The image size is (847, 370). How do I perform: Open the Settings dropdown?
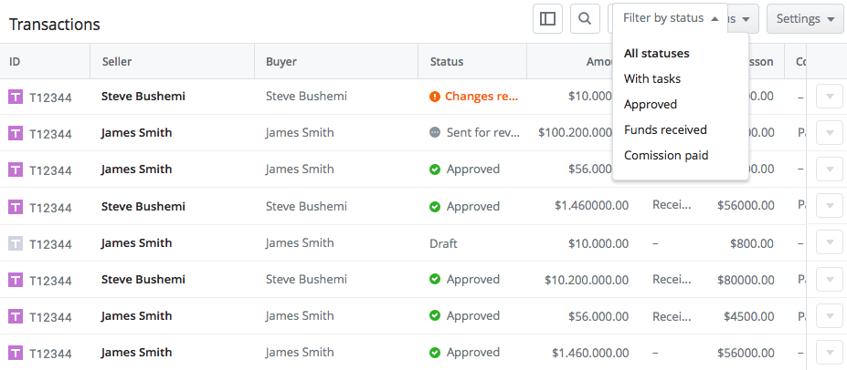click(x=804, y=18)
